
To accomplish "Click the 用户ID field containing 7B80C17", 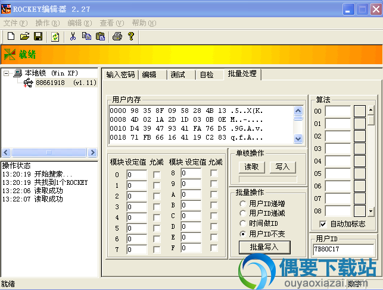I will [343, 250].
